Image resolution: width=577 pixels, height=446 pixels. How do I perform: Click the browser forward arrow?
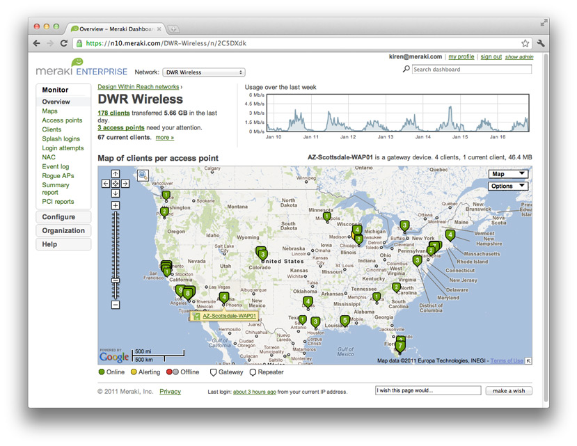50,43
